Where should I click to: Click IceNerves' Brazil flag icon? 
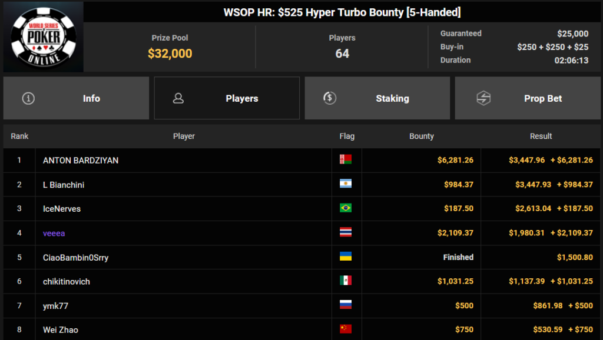pyautogui.click(x=345, y=208)
